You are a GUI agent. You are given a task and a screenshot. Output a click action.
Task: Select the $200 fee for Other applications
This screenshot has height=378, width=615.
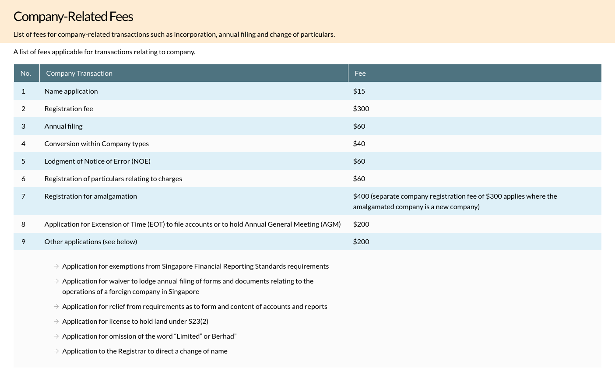coord(361,242)
